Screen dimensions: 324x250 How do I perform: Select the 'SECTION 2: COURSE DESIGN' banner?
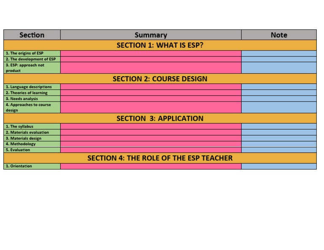(160, 79)
